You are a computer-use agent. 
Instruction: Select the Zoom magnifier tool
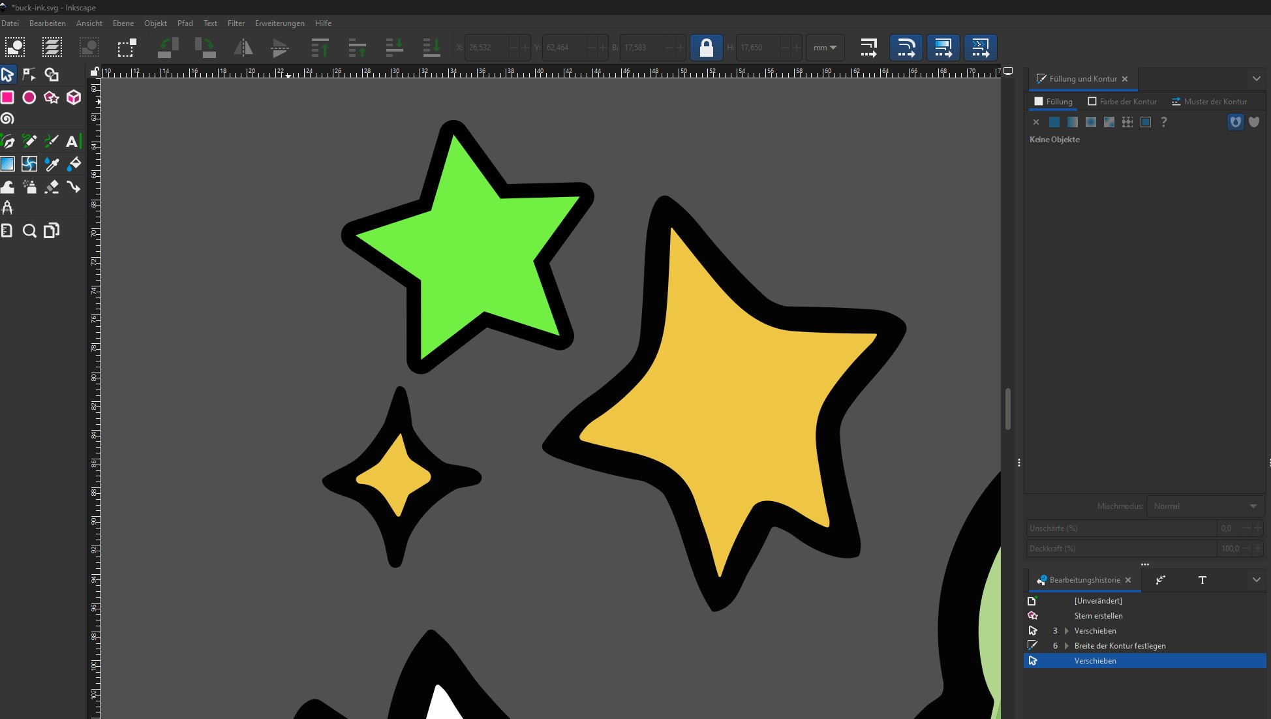click(29, 231)
